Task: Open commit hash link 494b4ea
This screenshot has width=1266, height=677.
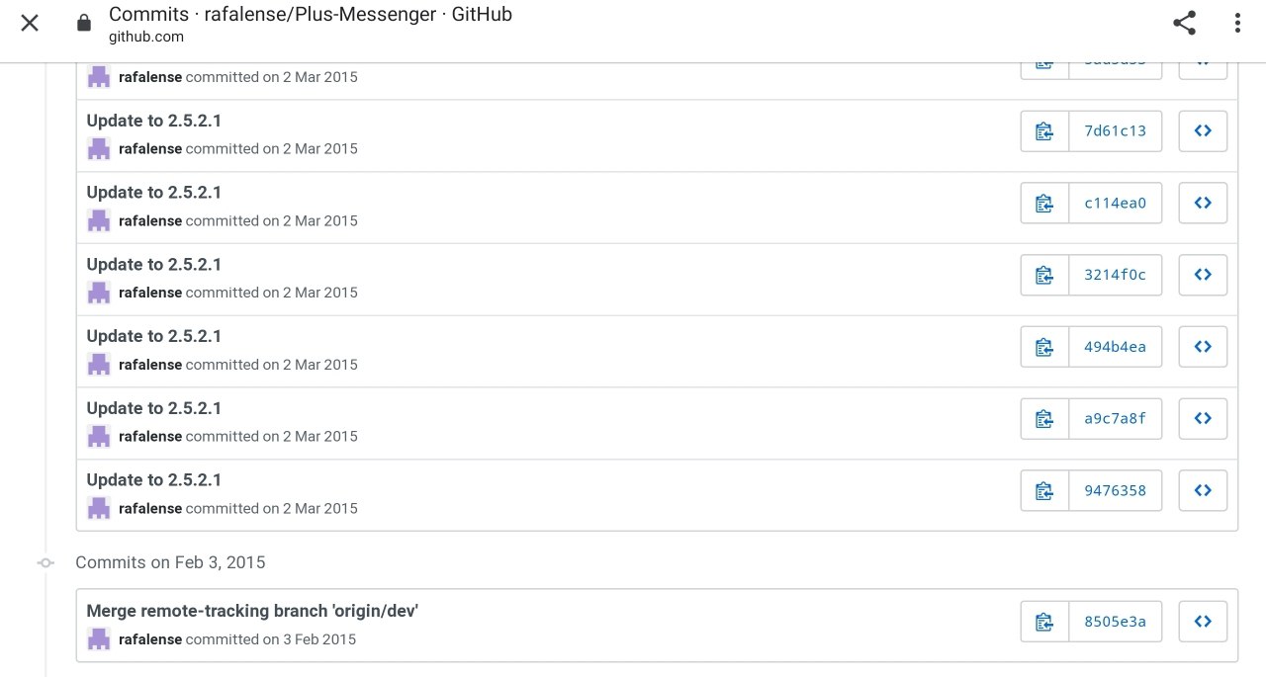Action: point(1116,347)
